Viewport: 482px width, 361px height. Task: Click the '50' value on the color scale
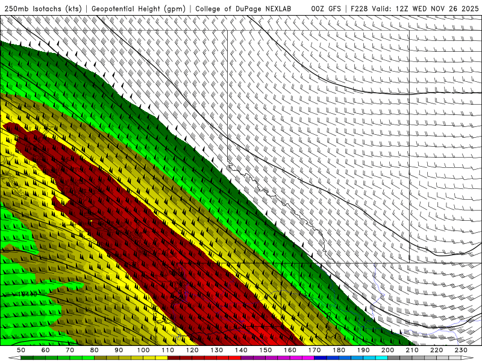(x=21, y=350)
